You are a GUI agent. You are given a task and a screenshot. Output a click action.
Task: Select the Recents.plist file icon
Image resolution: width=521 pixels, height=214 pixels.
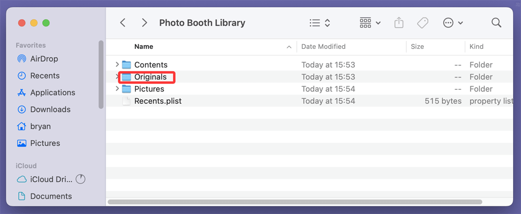[x=126, y=101]
